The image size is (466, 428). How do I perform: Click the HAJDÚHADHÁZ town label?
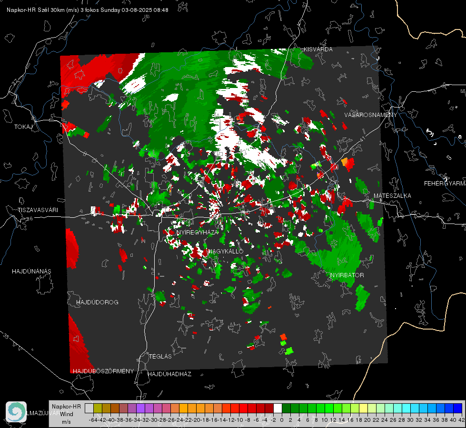point(169,374)
